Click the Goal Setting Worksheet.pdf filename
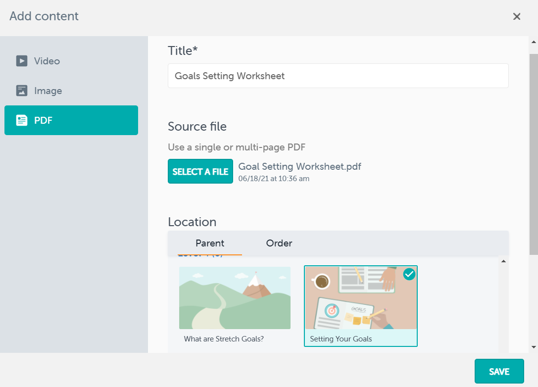Image resolution: width=538 pixels, height=387 pixels. pyautogui.click(x=299, y=166)
